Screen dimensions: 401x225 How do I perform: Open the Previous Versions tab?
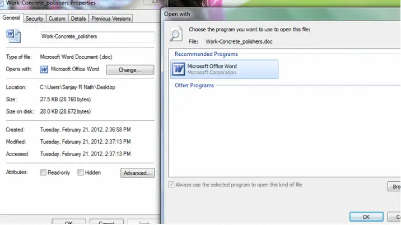[111, 18]
